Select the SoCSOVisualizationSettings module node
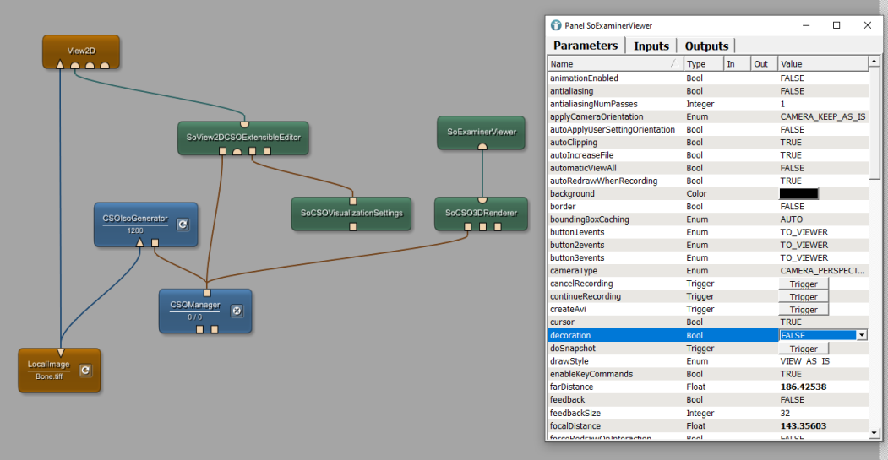Viewport: 888px width, 460px height. coord(351,213)
